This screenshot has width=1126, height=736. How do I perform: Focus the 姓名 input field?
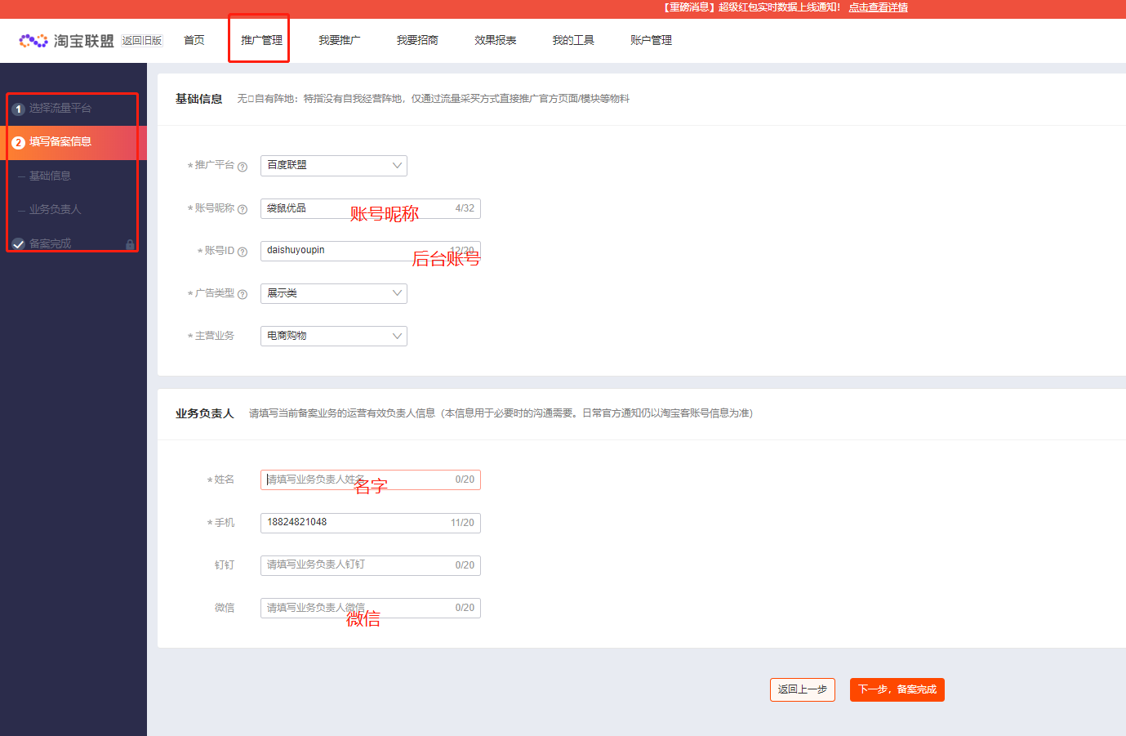point(371,480)
